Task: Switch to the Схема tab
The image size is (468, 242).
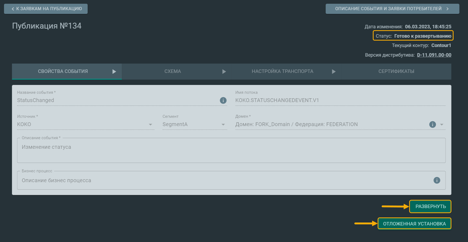Action: click(172, 71)
